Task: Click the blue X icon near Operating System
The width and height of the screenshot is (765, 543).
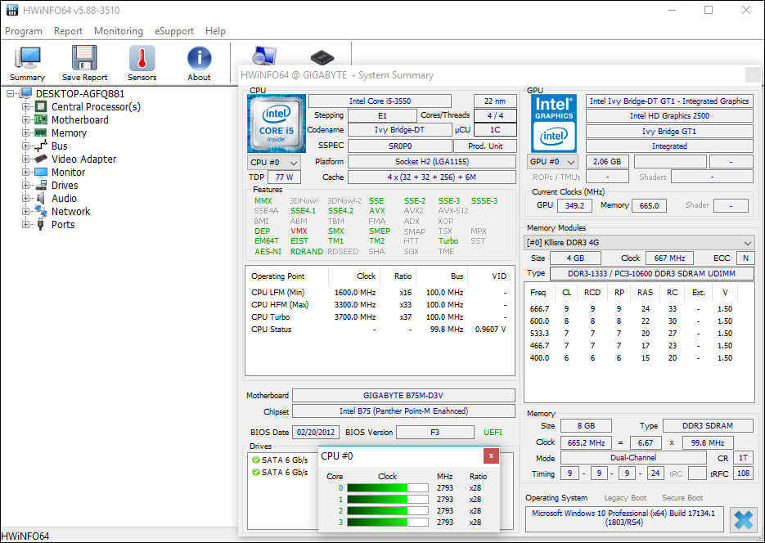Action: 743,519
